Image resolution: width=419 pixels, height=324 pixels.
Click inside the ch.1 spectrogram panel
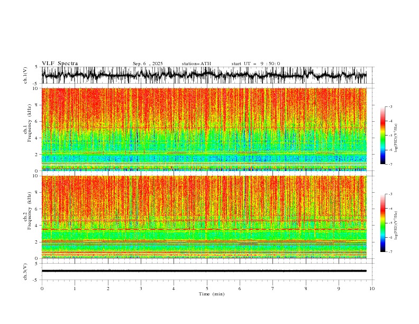coord(204,129)
